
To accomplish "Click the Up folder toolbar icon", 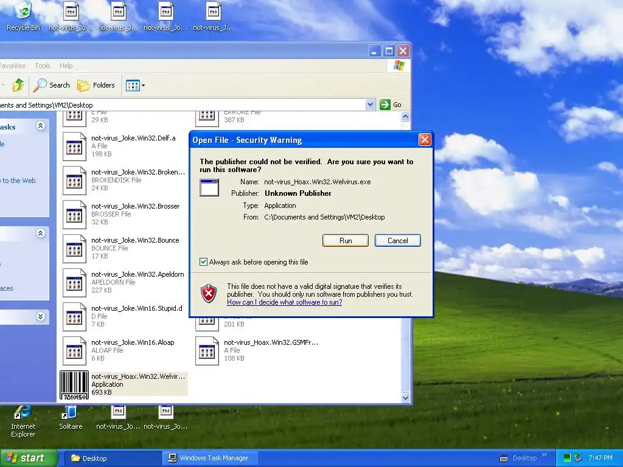I will click(18, 85).
